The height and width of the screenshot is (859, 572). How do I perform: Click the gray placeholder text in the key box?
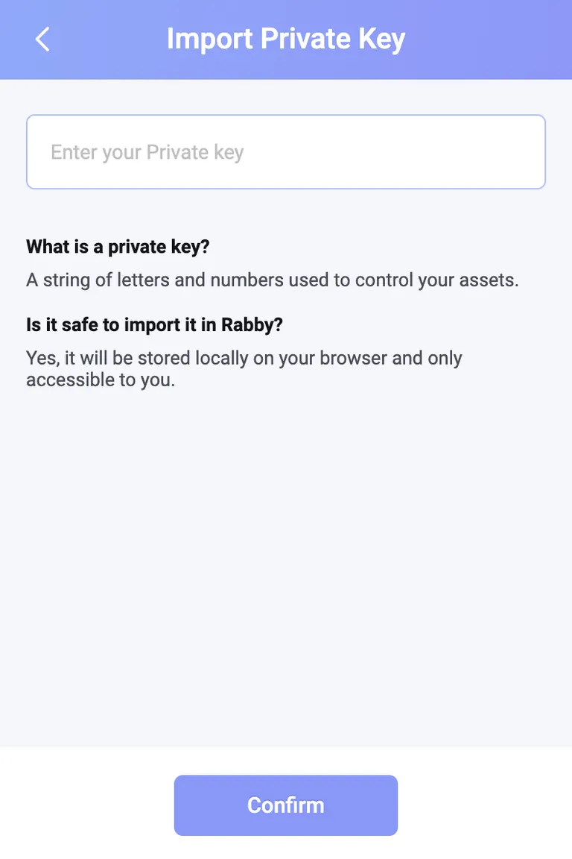[x=147, y=152]
